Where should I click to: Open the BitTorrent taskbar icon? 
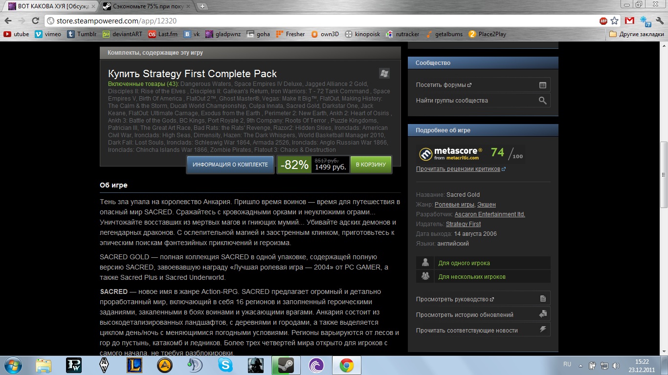click(x=316, y=365)
